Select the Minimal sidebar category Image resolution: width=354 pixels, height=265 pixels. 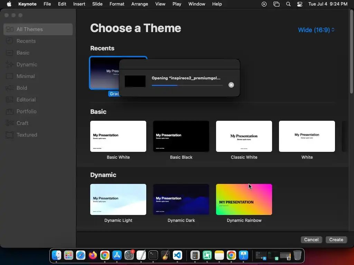point(38,76)
